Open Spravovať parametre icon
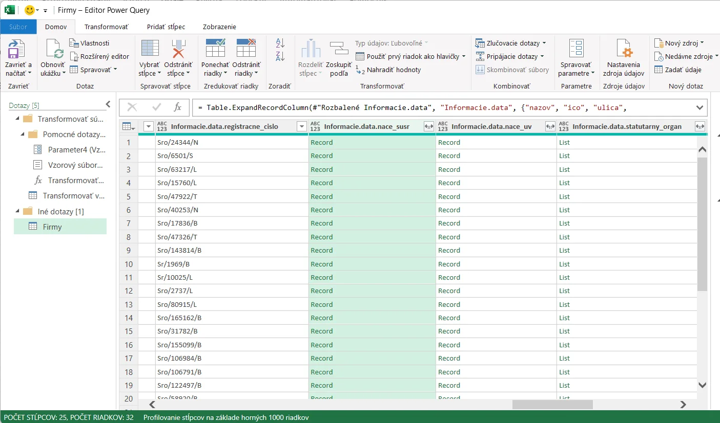Screen dimensions: 720x423 click(x=576, y=48)
